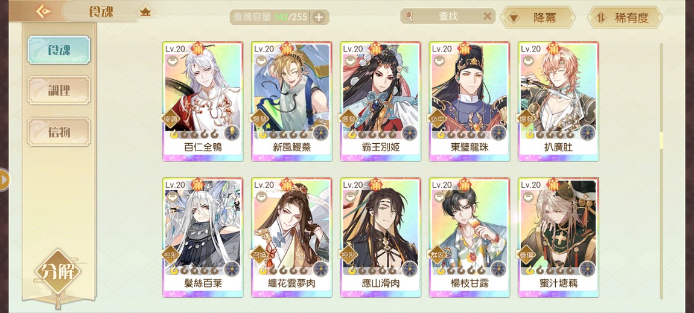
Task: Clear search with the X icon
Action: tap(487, 16)
